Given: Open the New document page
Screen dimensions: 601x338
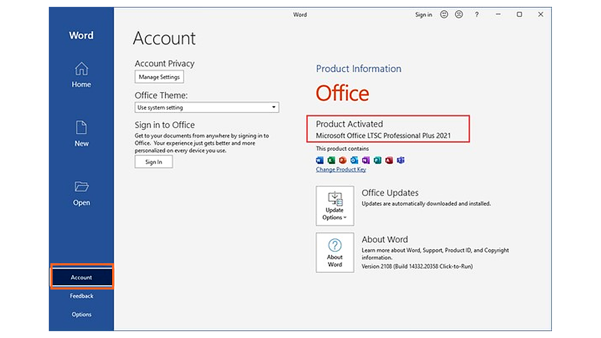Looking at the screenshot, I should [81, 134].
